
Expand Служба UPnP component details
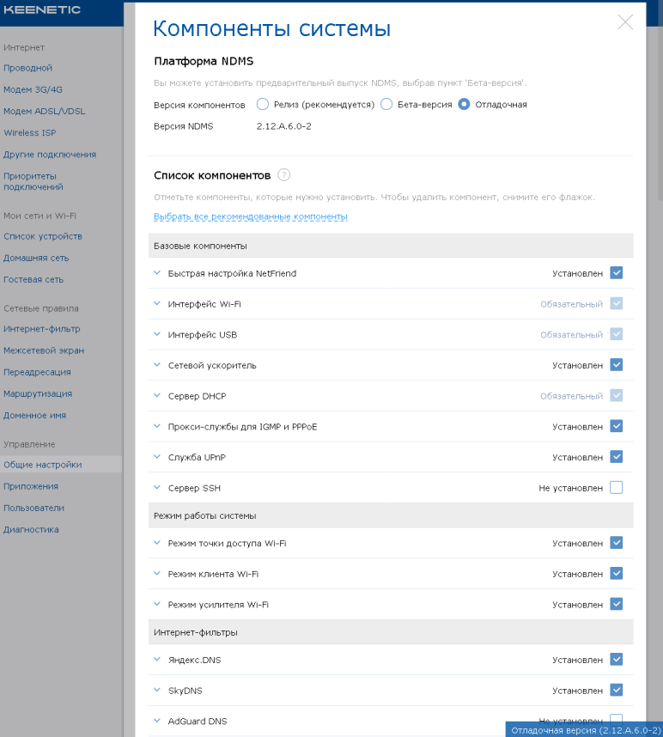[x=157, y=457]
